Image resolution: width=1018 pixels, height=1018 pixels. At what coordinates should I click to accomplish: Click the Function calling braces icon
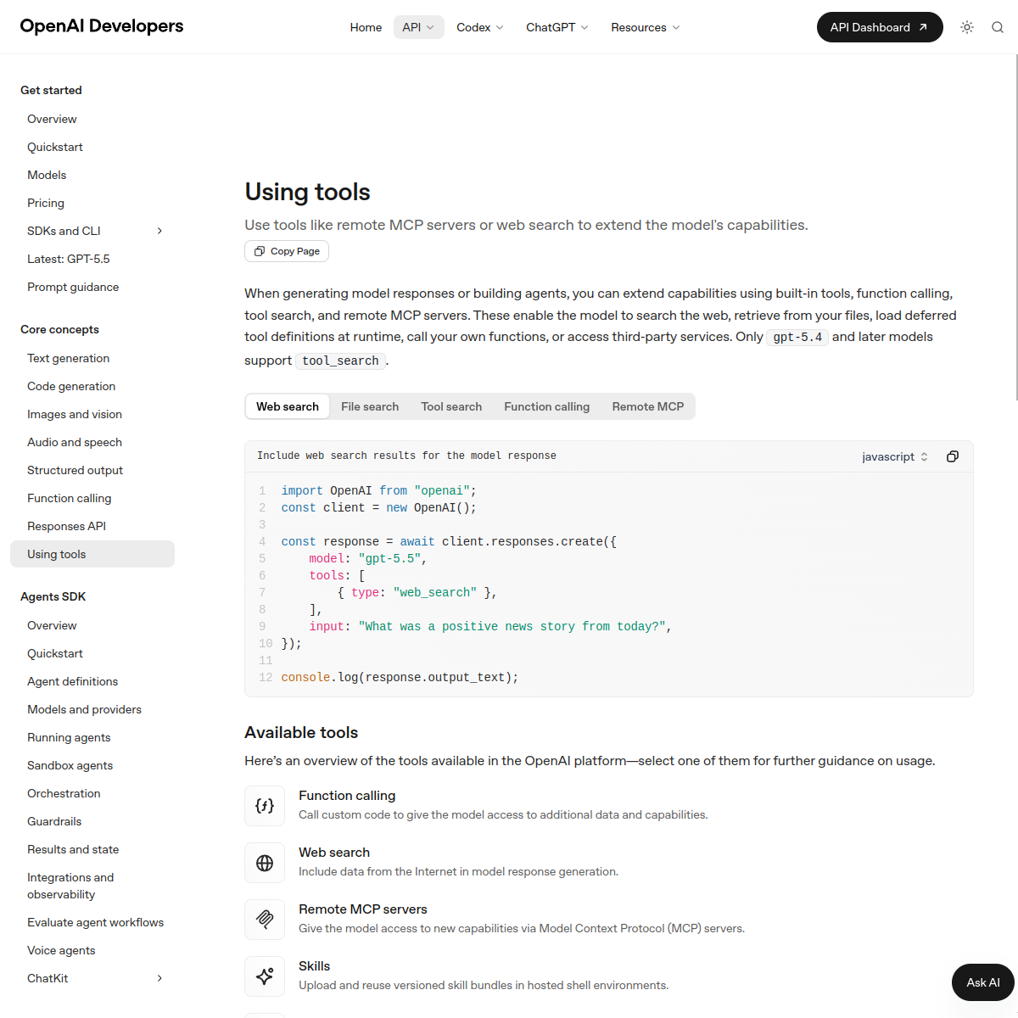[265, 806]
